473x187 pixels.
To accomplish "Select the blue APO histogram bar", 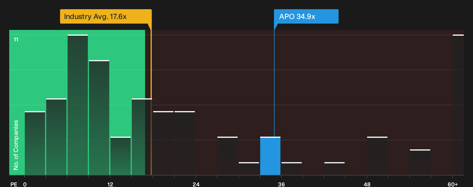I will (x=270, y=156).
